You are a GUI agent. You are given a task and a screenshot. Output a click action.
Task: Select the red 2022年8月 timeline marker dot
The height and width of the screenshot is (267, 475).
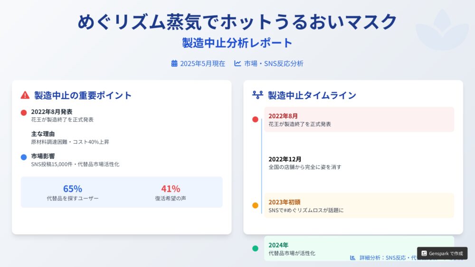pyautogui.click(x=256, y=120)
